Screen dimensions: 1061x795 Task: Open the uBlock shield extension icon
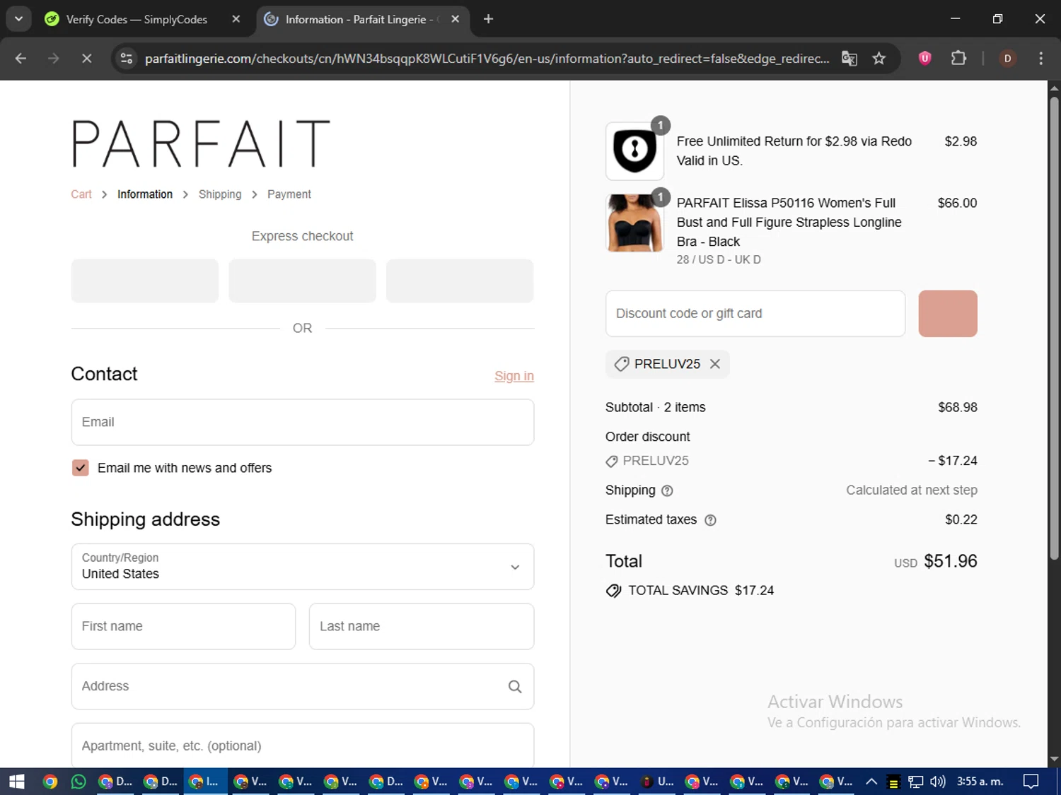pyautogui.click(x=924, y=59)
